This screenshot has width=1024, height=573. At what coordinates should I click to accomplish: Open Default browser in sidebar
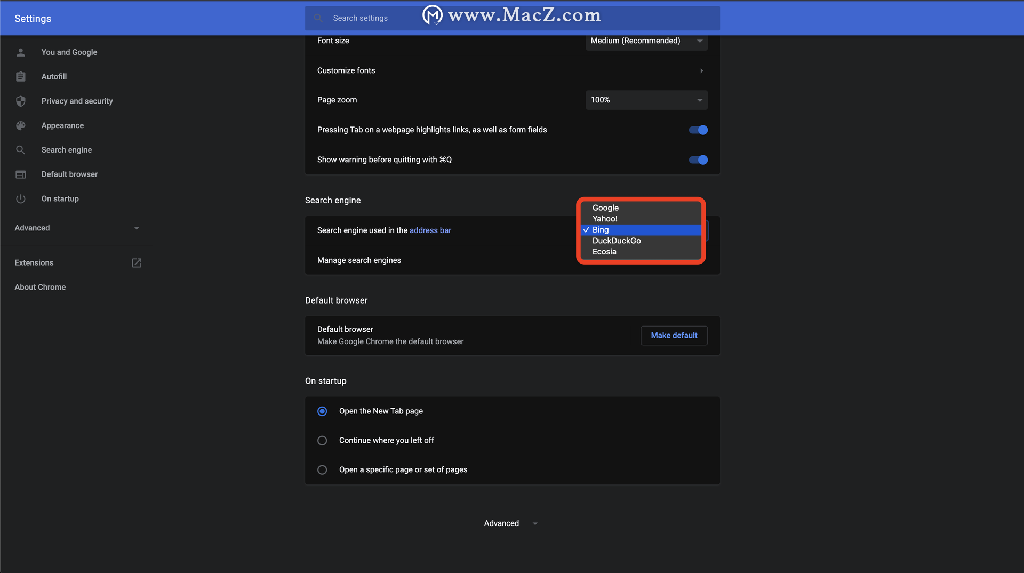(69, 174)
